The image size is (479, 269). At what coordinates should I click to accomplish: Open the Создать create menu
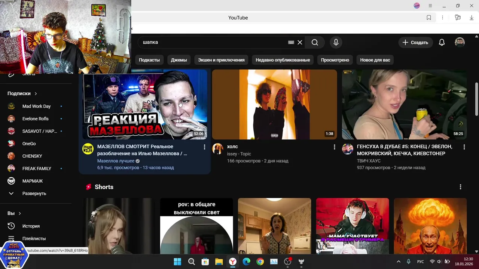416,43
